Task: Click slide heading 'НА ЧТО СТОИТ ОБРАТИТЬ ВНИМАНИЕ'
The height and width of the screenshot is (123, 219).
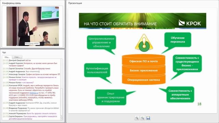Action: (x=120, y=24)
